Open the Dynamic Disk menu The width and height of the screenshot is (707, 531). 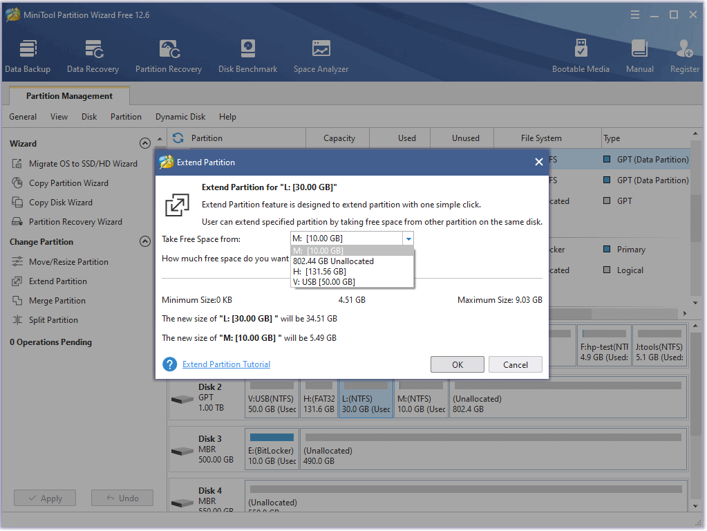180,117
